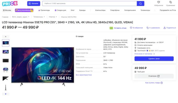Open Избранное heart icon in header

coord(159,2)
